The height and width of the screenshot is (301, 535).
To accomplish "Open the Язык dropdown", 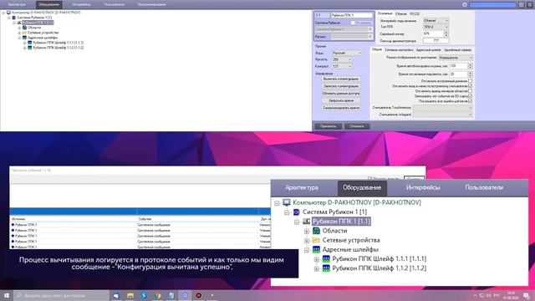I will tap(347, 53).
